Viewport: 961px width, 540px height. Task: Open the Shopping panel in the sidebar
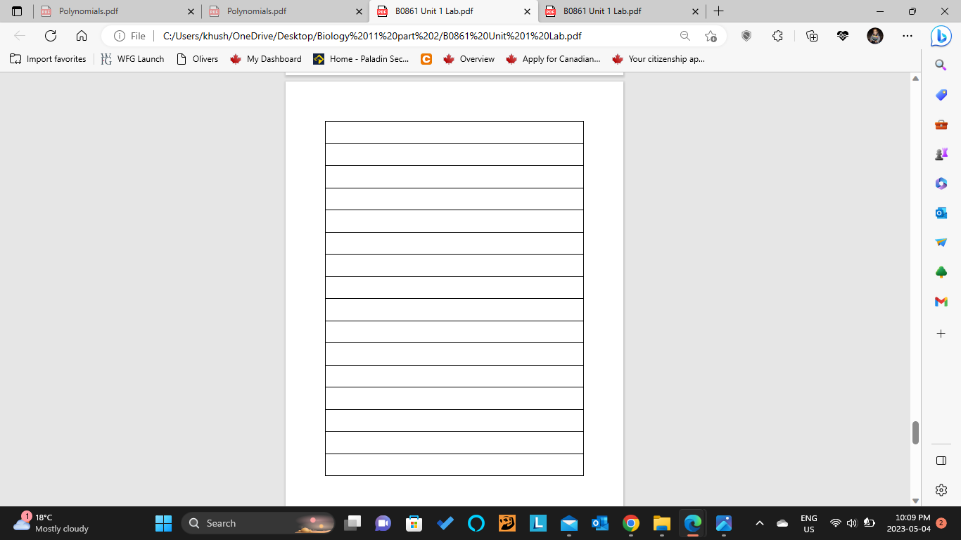(941, 95)
